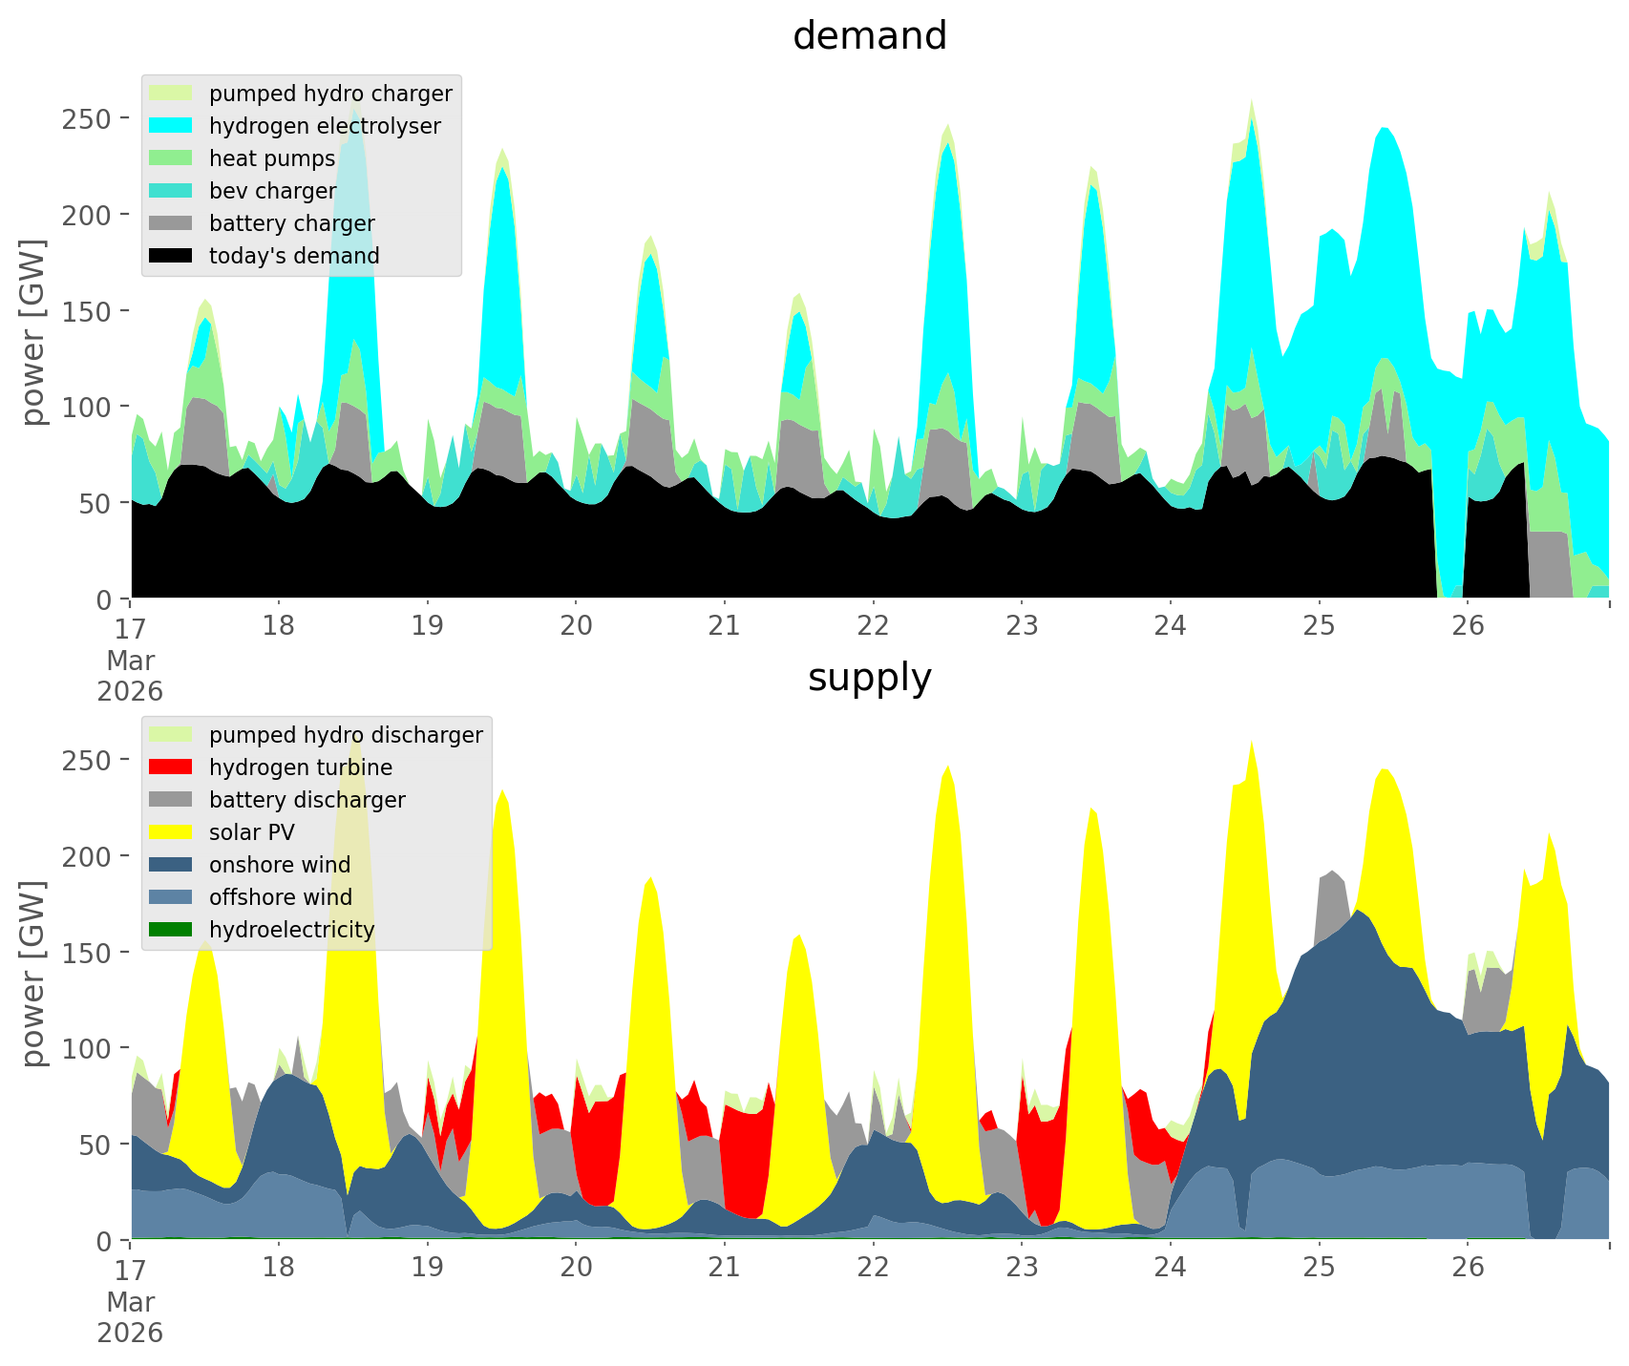Click the red hydrogen turbine legend swatch
The image size is (1629, 1366).
coord(172,767)
